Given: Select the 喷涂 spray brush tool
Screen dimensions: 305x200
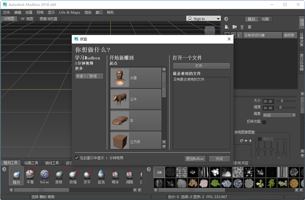Looking at the screenshot, I should tap(115, 176).
